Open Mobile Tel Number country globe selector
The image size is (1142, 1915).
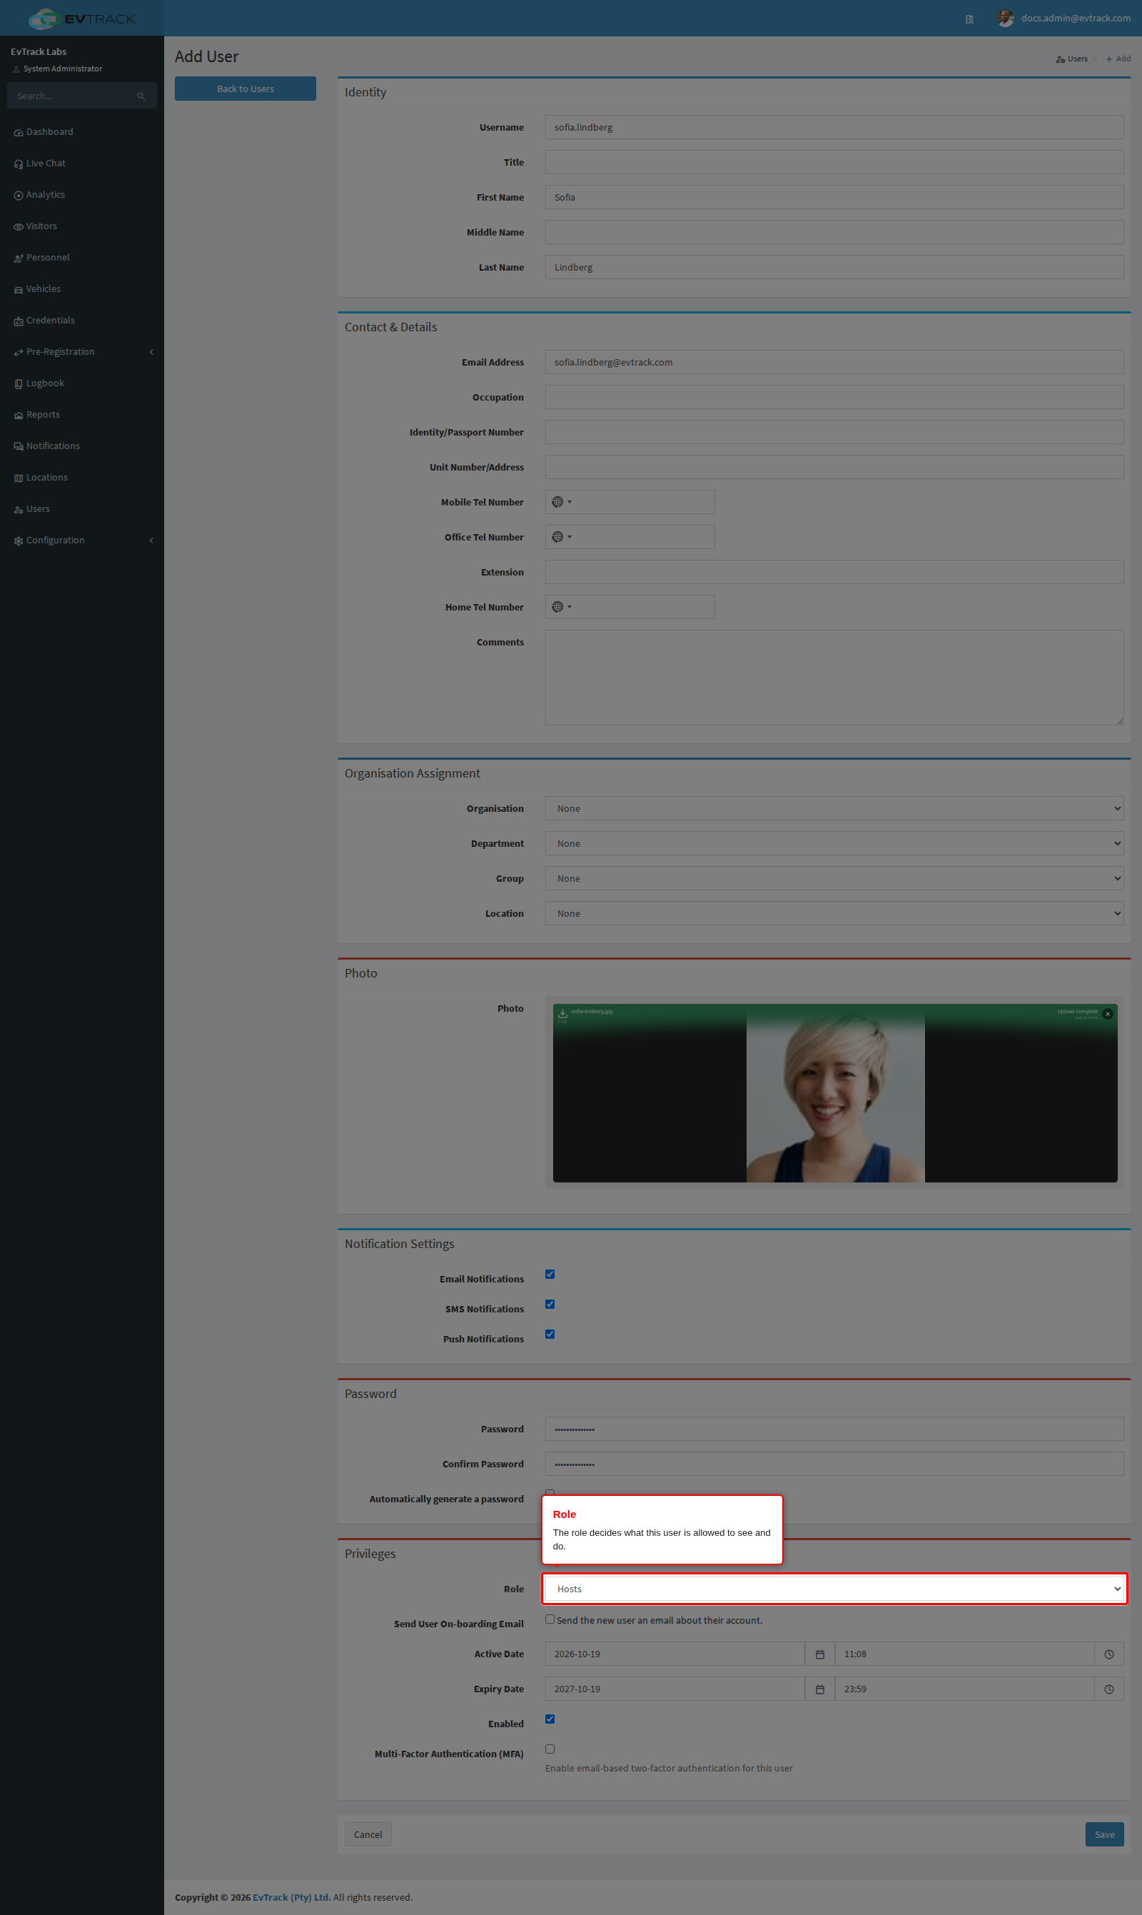coord(561,502)
